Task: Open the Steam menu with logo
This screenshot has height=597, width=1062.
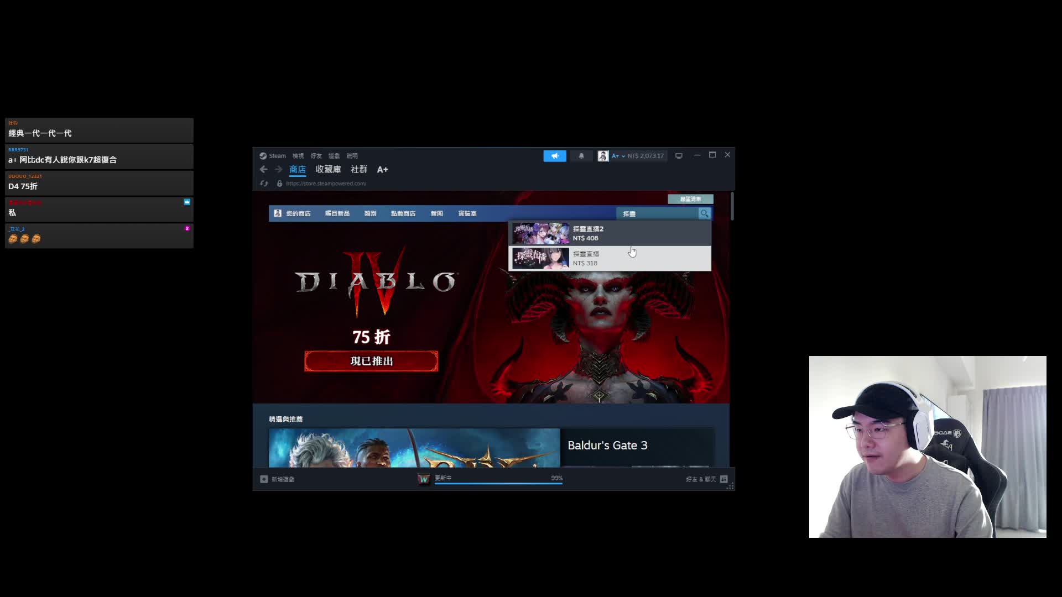Action: pos(273,156)
